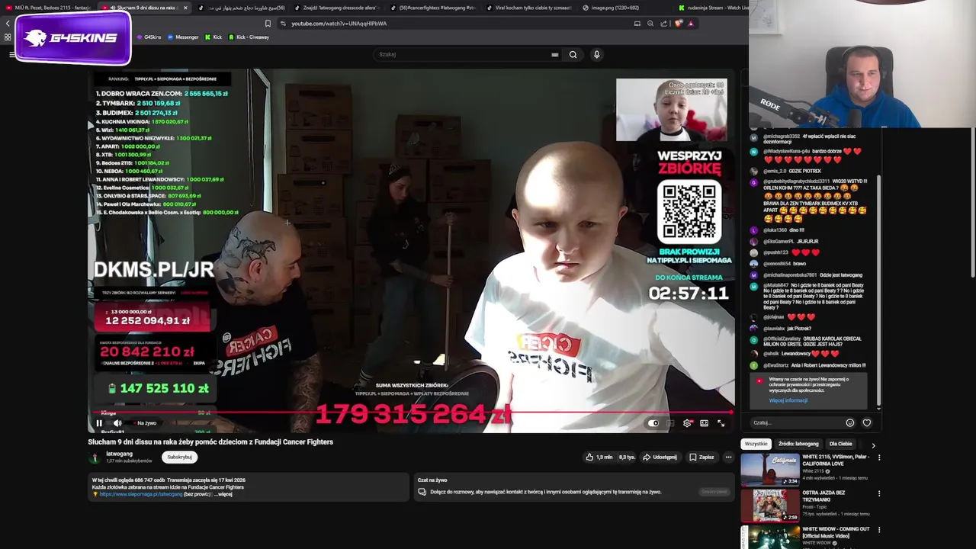976x549 pixels.
Task: Open the browser apps grid icon
Action: [x=8, y=37]
